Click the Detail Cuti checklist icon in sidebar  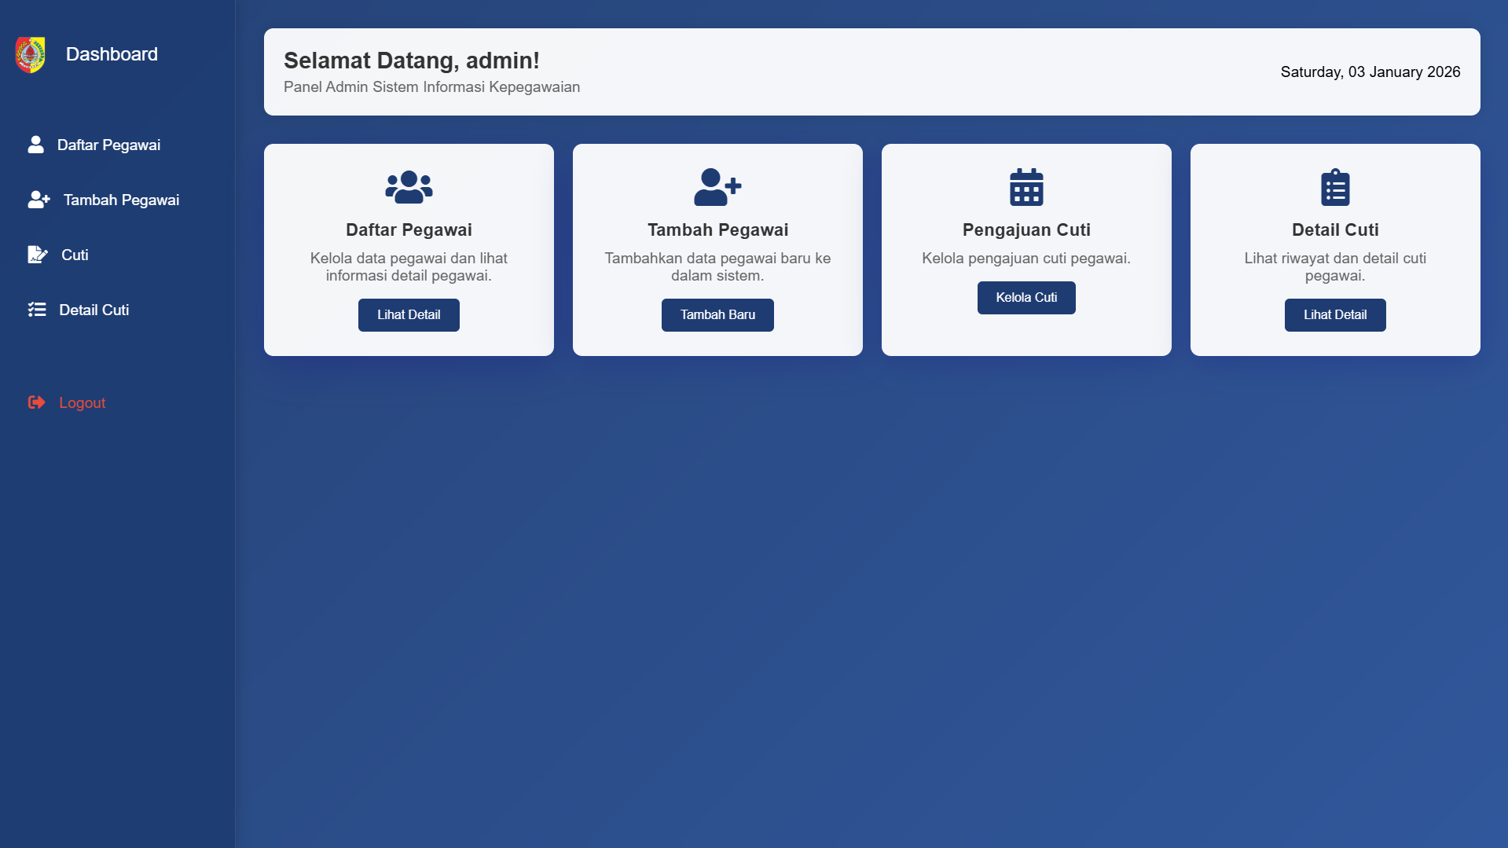(36, 310)
